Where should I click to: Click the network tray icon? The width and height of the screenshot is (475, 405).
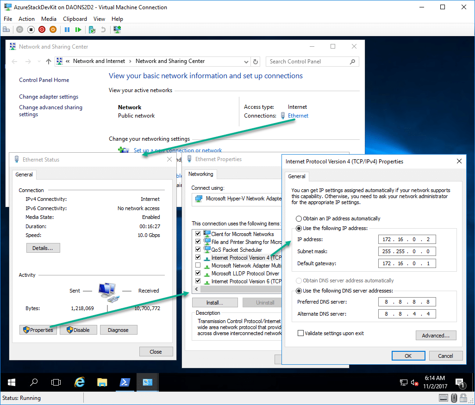[404, 383]
